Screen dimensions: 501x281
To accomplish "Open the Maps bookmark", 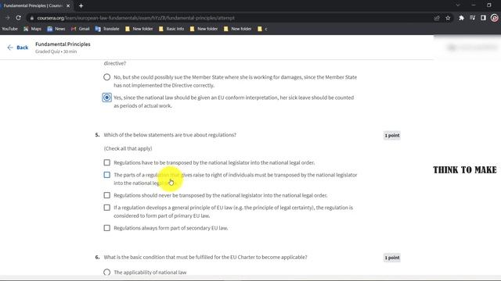I will (x=33, y=29).
